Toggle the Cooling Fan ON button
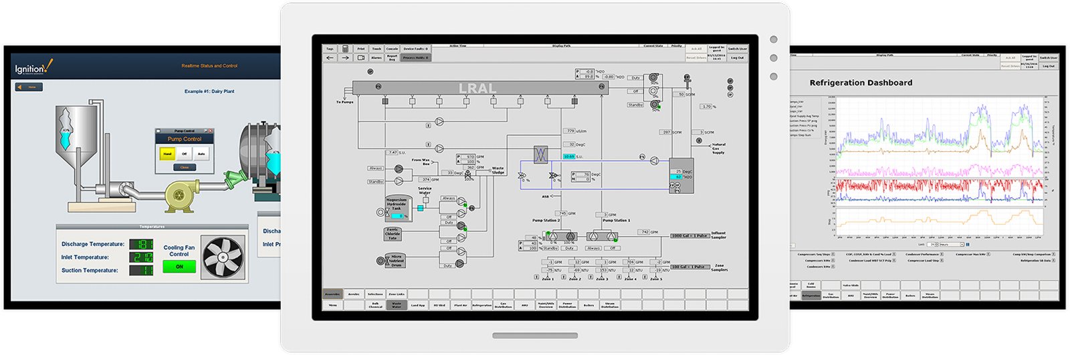1070x355 pixels. coord(179,266)
